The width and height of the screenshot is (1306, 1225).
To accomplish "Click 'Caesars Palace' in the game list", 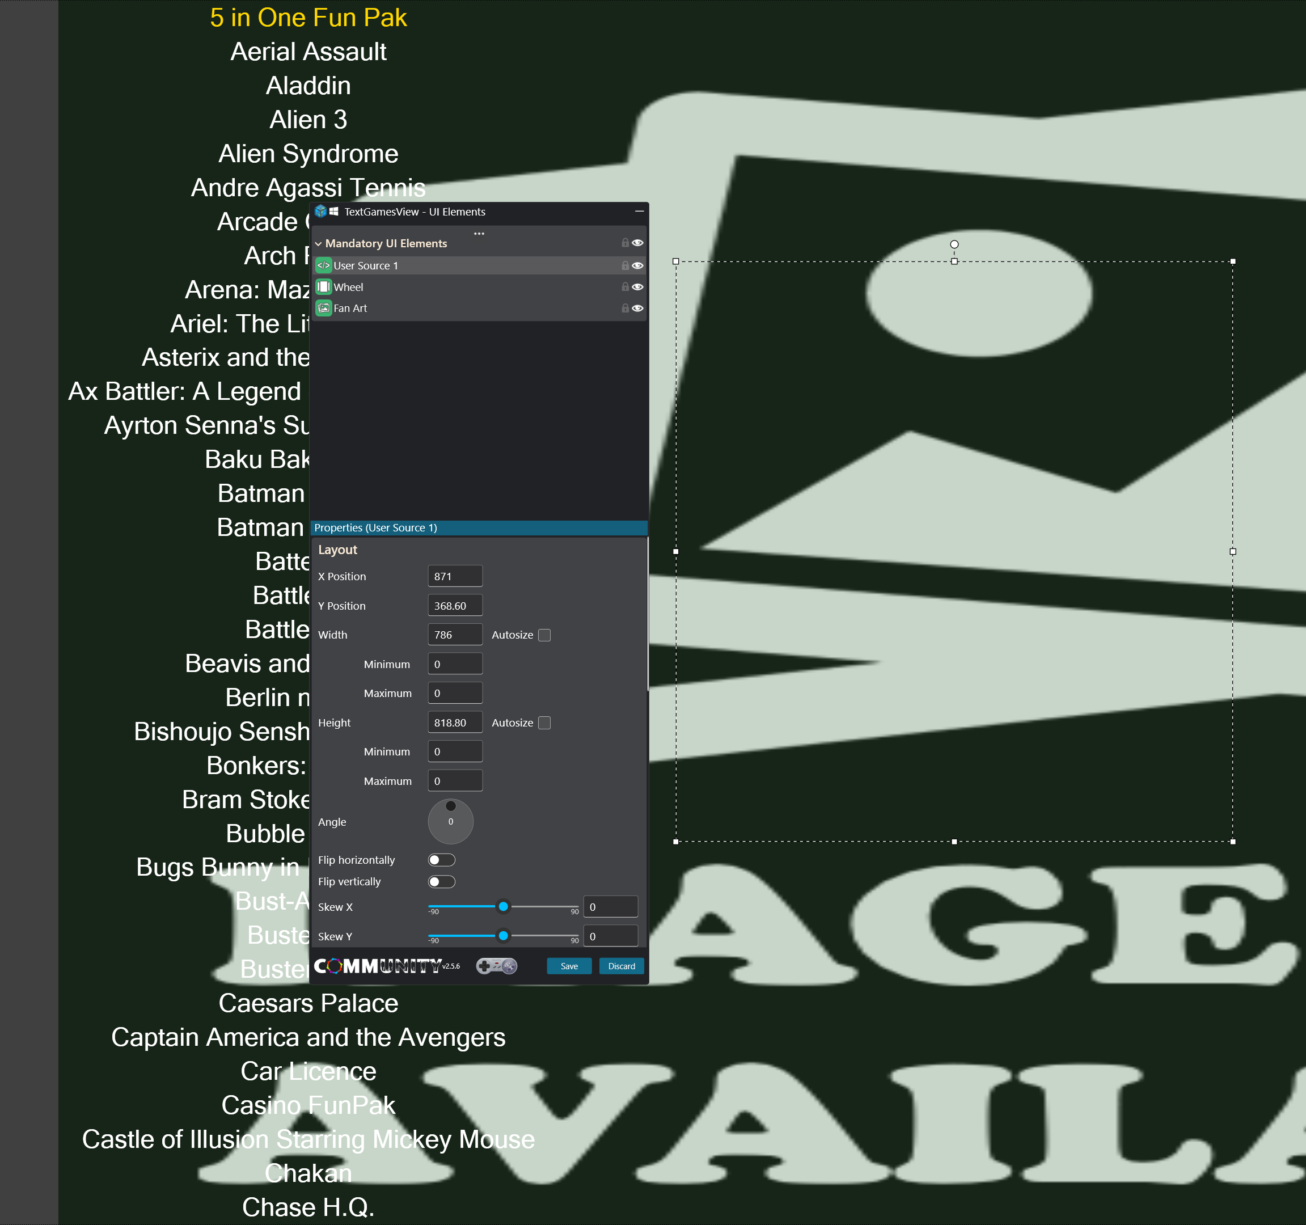I will point(308,1004).
